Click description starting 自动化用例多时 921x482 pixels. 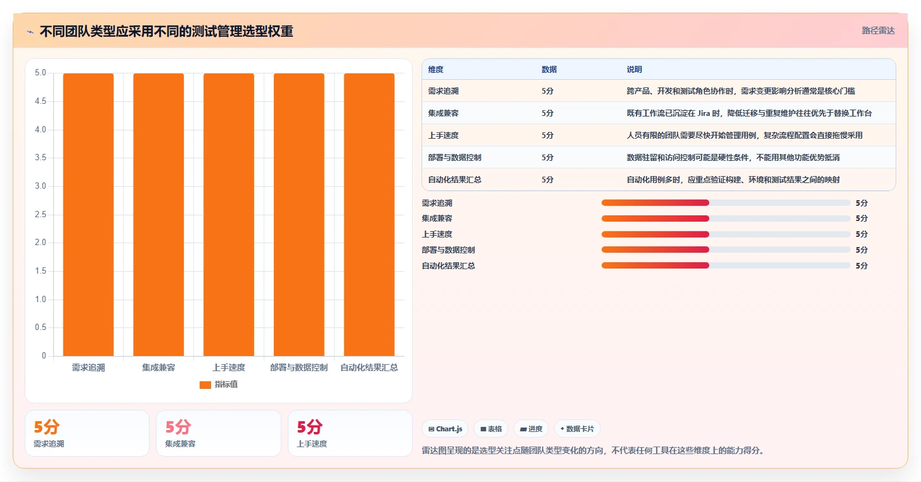click(733, 180)
